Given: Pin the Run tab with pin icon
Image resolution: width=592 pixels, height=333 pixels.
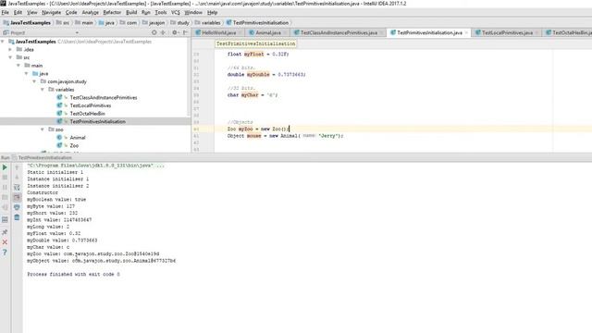Looking at the screenshot, I should click(x=5, y=232).
